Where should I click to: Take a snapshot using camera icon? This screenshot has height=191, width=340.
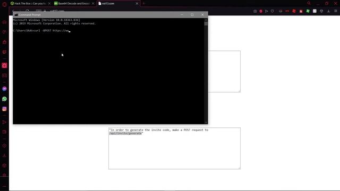tap(255, 11)
